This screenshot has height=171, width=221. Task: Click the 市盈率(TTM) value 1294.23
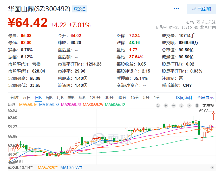[x=94, y=64]
